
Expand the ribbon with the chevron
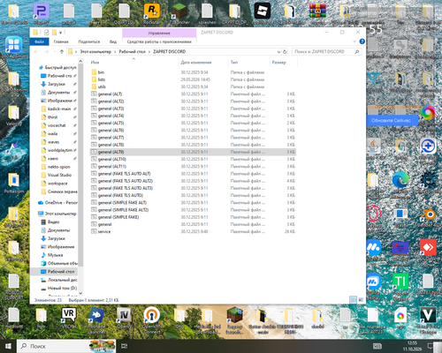tap(354, 41)
